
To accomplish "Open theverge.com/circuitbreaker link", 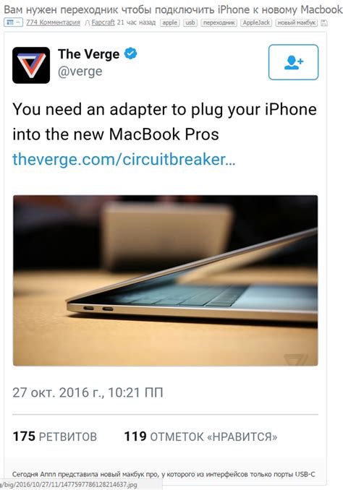I will click(124, 160).
